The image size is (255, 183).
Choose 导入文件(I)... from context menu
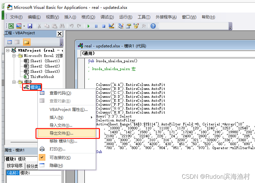click(x=67, y=125)
